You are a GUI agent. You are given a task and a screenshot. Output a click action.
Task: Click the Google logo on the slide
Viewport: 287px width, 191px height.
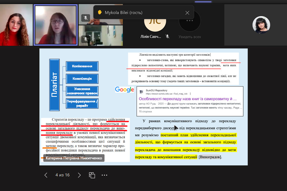pos(124,90)
